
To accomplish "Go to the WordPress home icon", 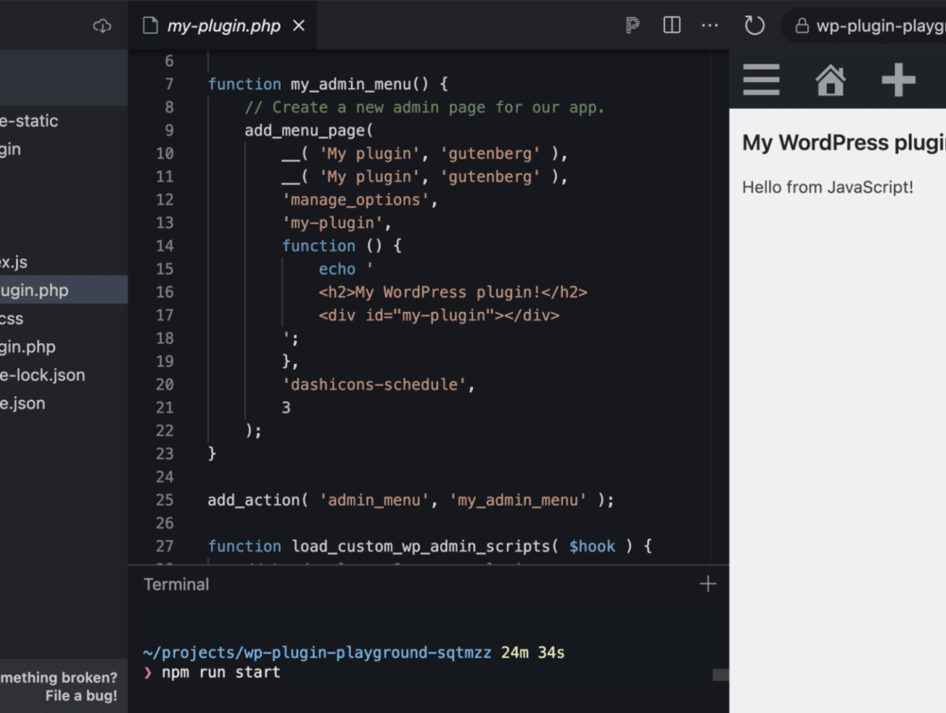I will 831,79.
